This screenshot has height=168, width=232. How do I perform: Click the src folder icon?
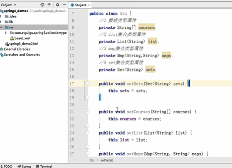point(7,27)
